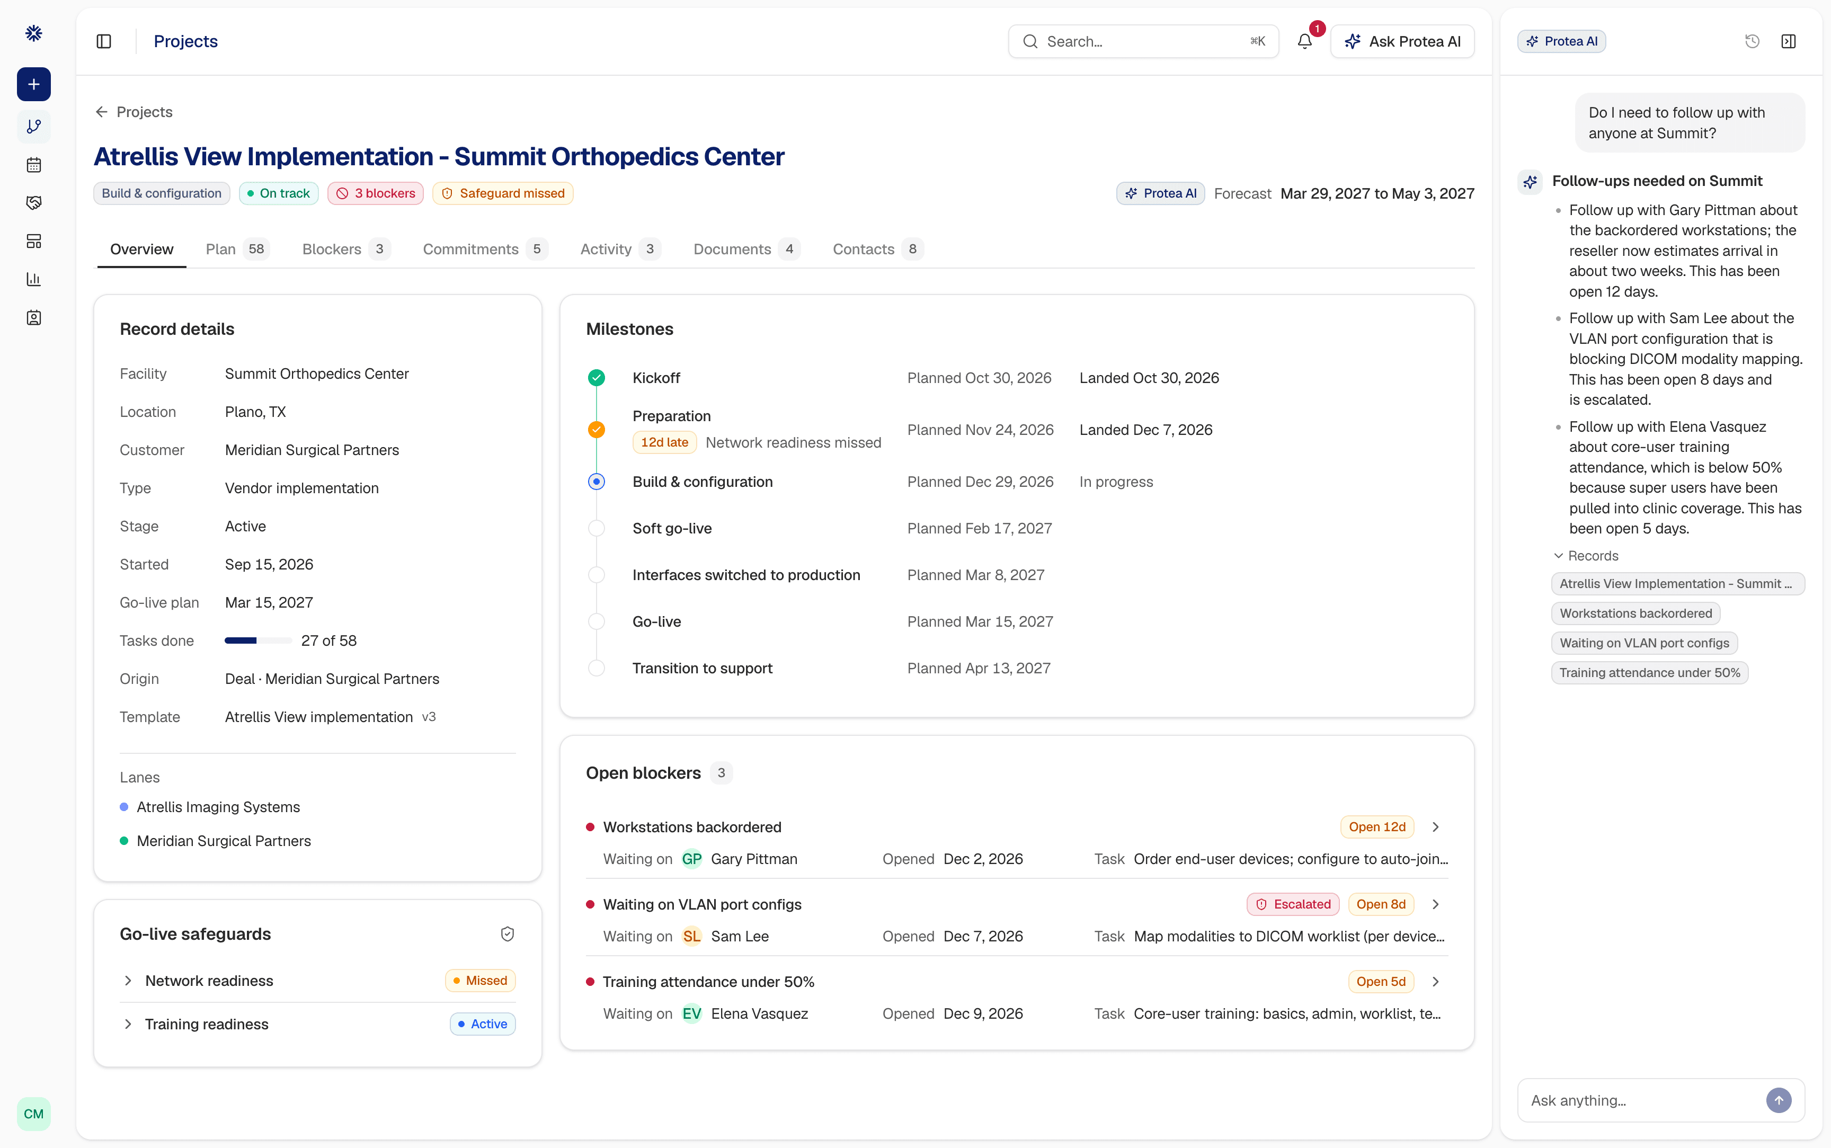This screenshot has width=1831, height=1148.
Task: Select the Build & configuration milestone radio marker
Action: coord(597,482)
